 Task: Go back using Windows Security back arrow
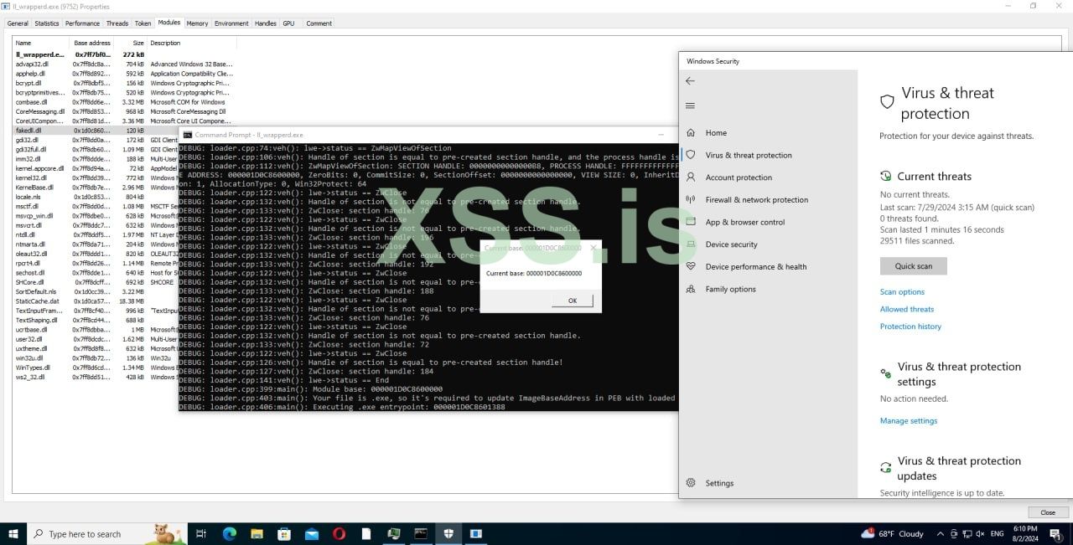pyautogui.click(x=690, y=81)
